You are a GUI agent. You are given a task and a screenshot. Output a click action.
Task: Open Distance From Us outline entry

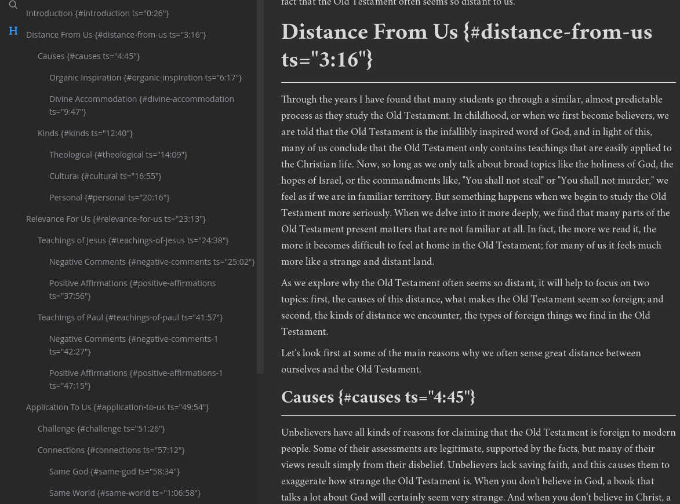[x=116, y=35]
